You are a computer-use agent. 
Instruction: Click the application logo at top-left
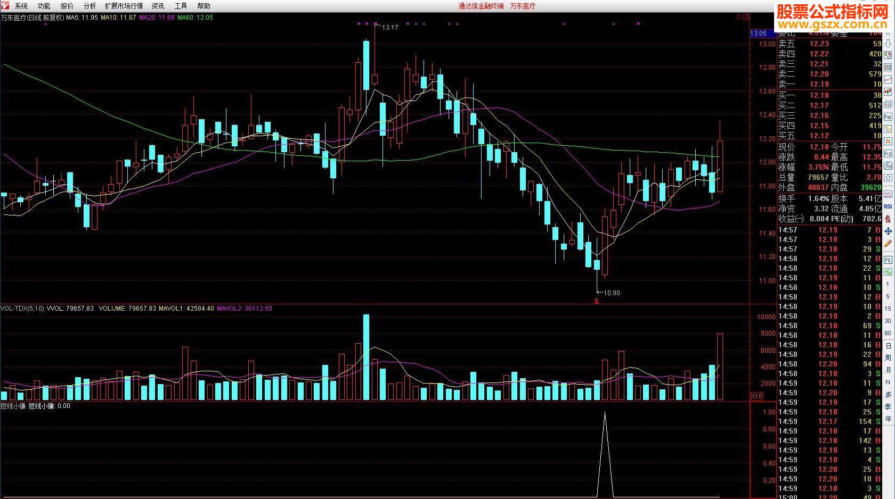pyautogui.click(x=5, y=5)
